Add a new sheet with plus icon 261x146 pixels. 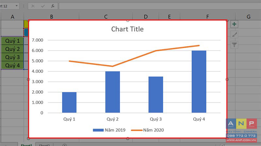point(65,145)
